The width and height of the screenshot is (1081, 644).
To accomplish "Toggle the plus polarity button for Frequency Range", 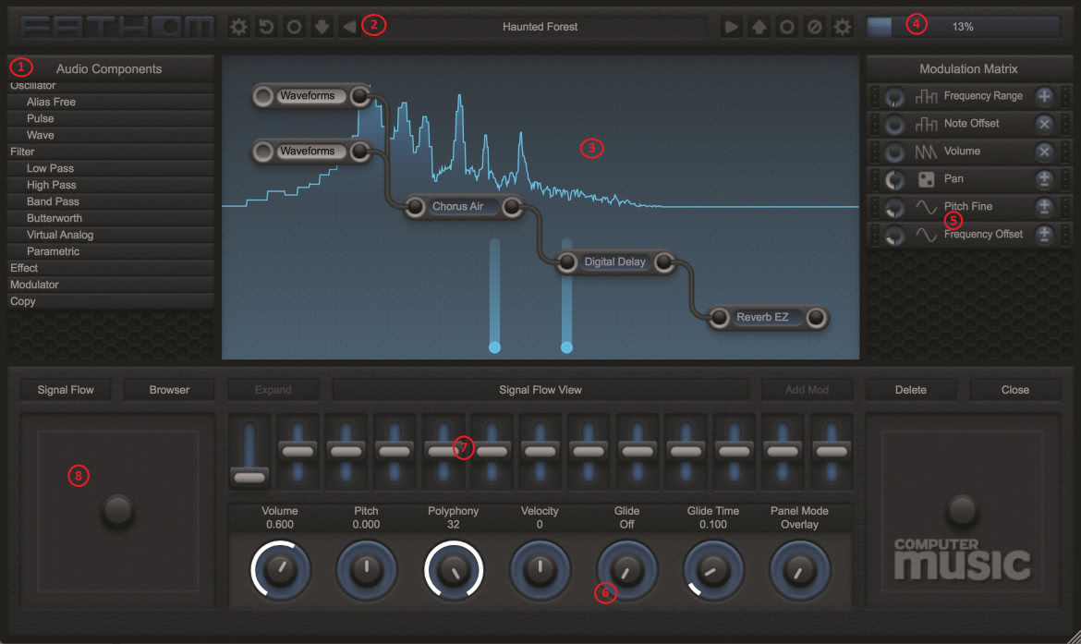I will [1044, 96].
